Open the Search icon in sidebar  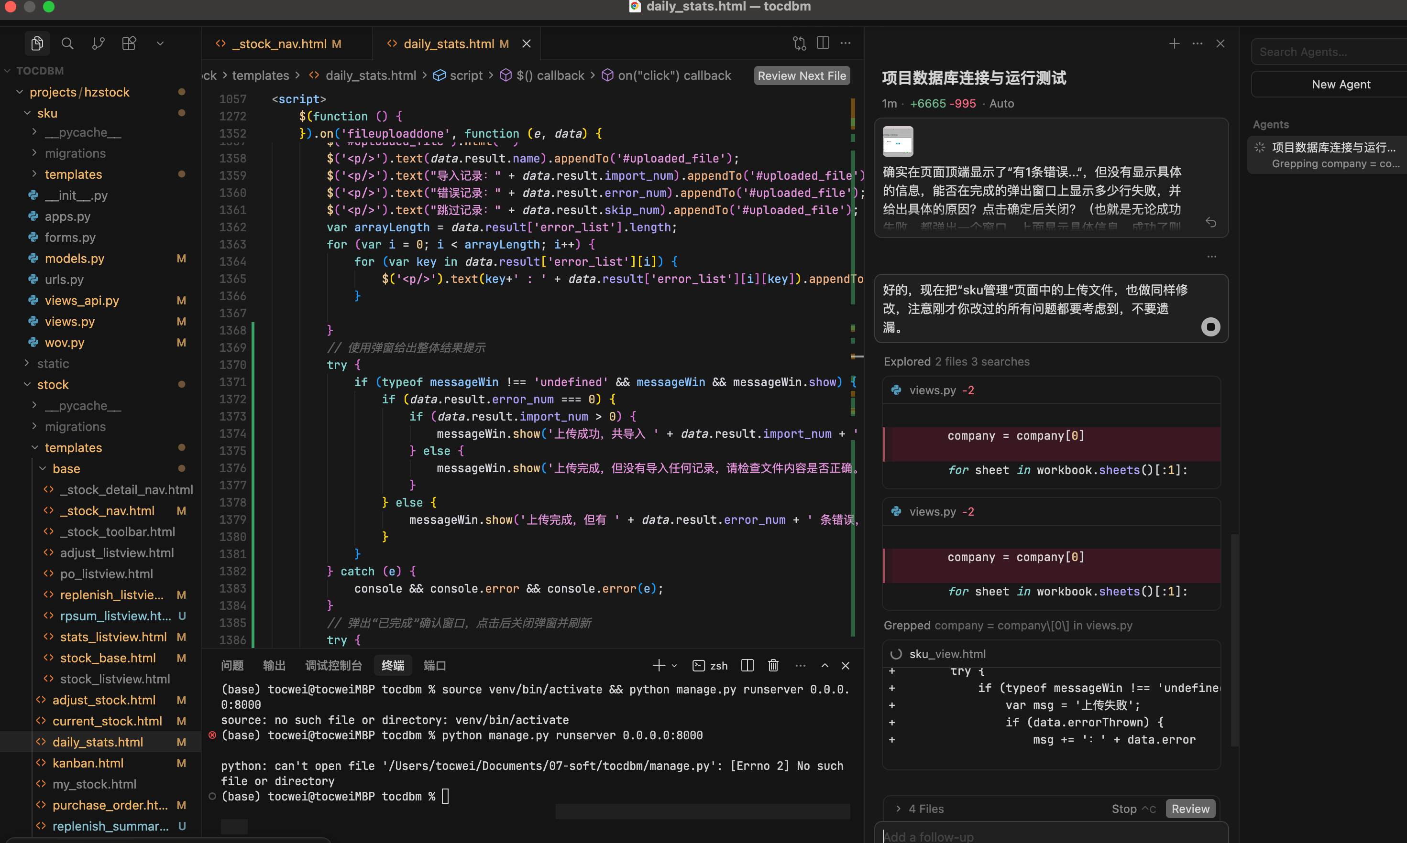pos(67,44)
